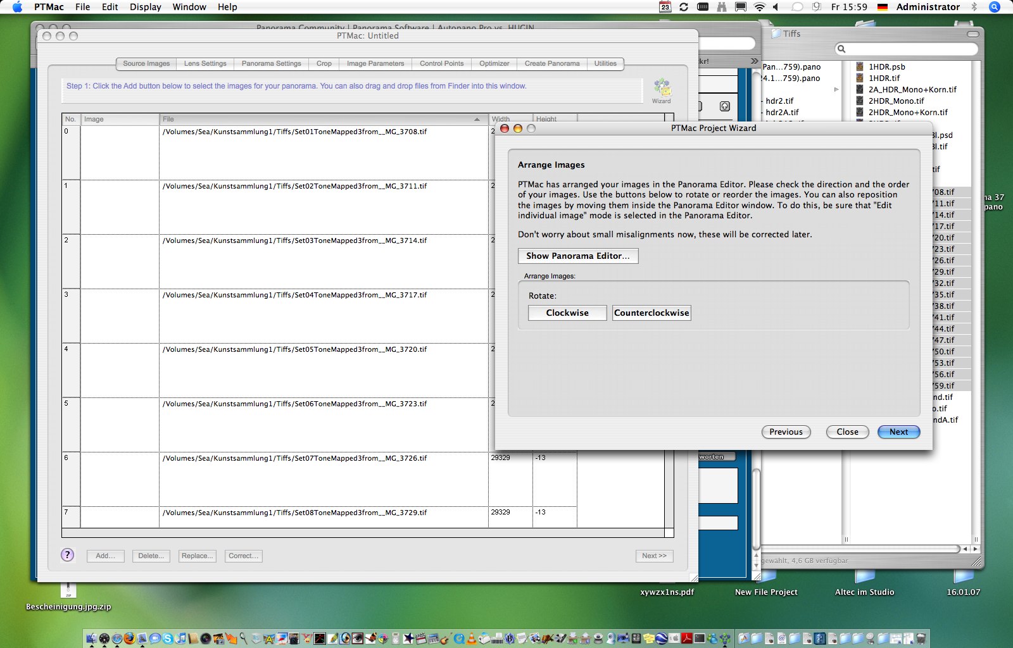The width and height of the screenshot is (1013, 648).
Task: Rotate images Counterclockwise
Action: tap(651, 313)
